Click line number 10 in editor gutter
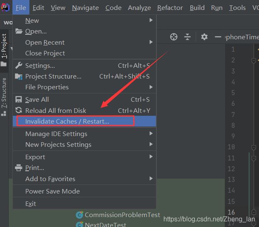 231,147
